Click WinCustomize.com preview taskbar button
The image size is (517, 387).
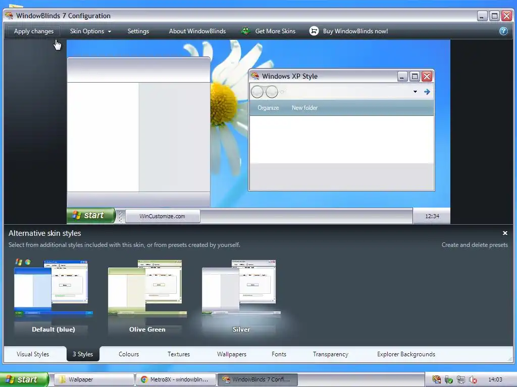tap(162, 216)
